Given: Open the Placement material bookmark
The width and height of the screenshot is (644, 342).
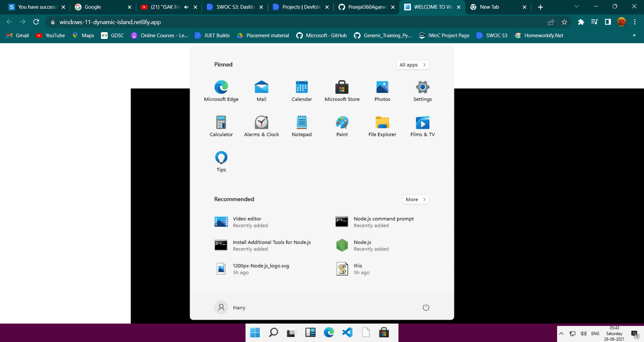Looking at the screenshot, I should tap(263, 35).
